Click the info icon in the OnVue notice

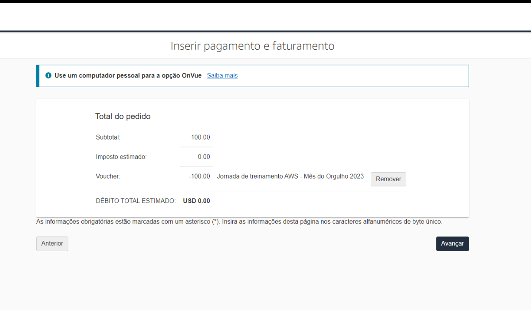coord(48,76)
